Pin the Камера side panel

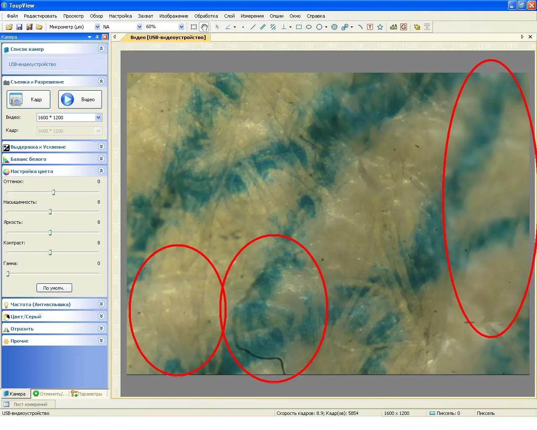pyautogui.click(x=97, y=37)
